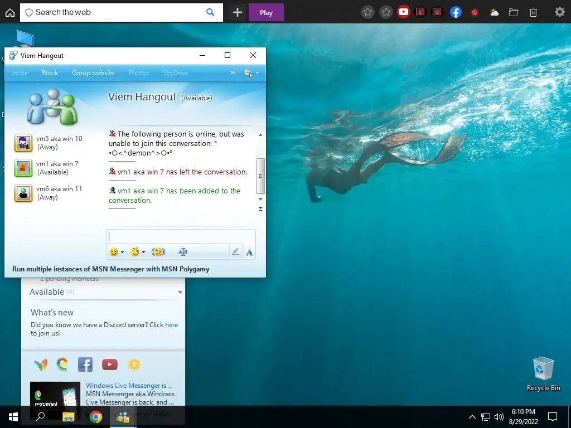Open the folder icon in top bar
This screenshot has width=571, height=428.
pyautogui.click(x=514, y=12)
